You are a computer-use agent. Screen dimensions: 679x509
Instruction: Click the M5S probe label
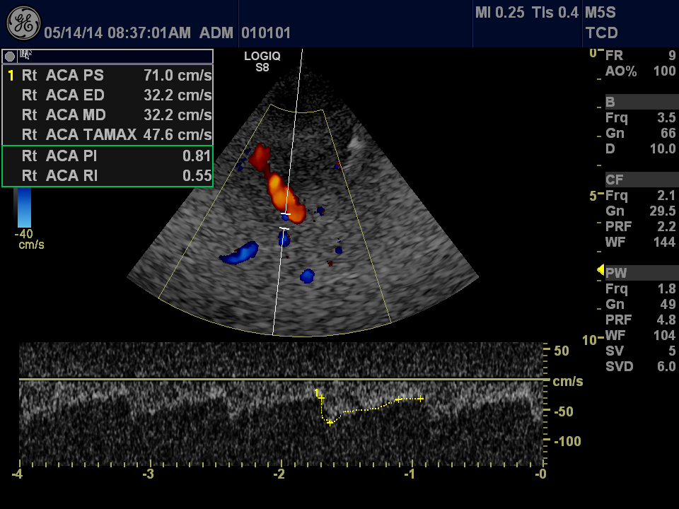tap(601, 13)
